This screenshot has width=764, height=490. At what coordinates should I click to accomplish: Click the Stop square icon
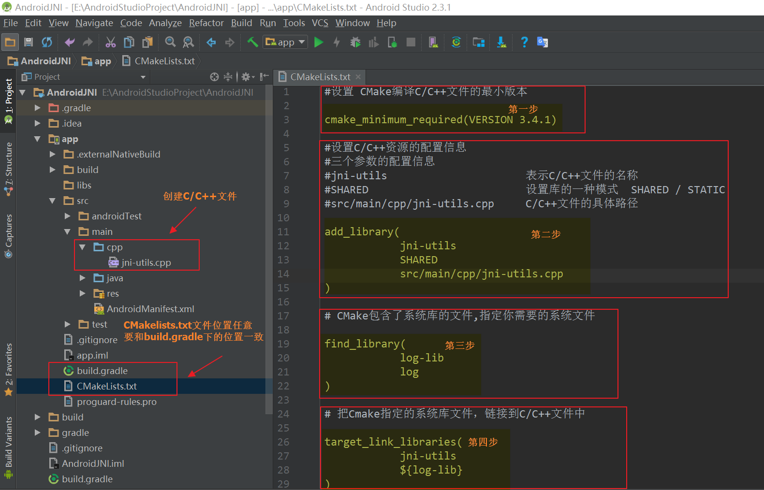(411, 43)
